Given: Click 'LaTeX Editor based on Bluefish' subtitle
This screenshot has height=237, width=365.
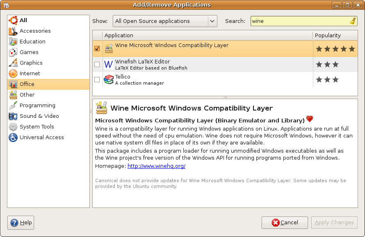Looking at the screenshot, I should point(151,68).
